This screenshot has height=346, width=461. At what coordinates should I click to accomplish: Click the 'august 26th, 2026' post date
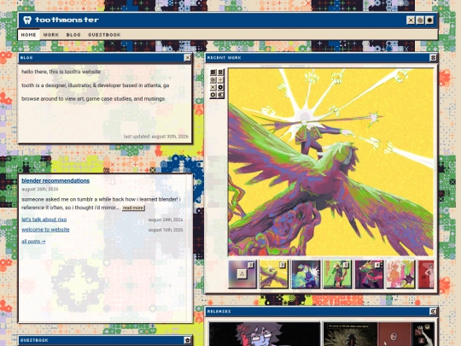point(39,189)
